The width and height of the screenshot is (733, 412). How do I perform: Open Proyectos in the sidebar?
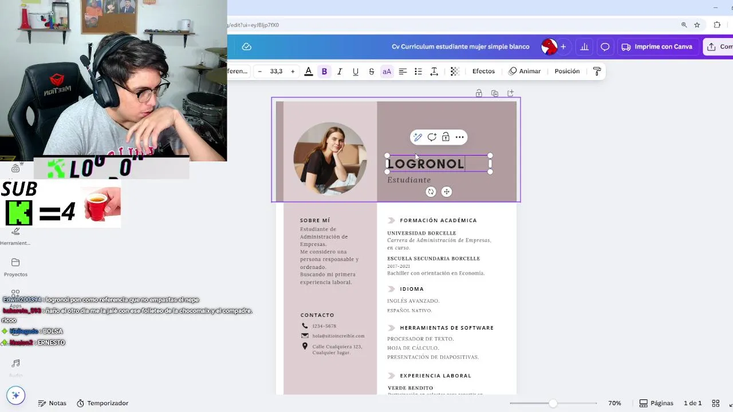[15, 267]
